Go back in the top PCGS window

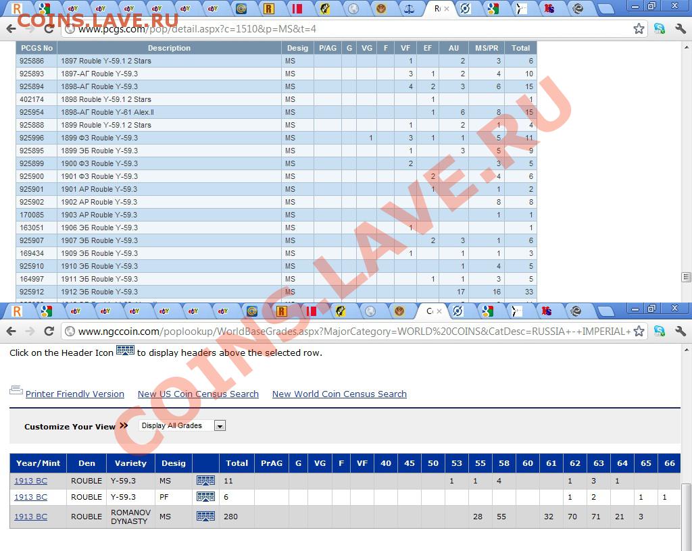click(11, 29)
